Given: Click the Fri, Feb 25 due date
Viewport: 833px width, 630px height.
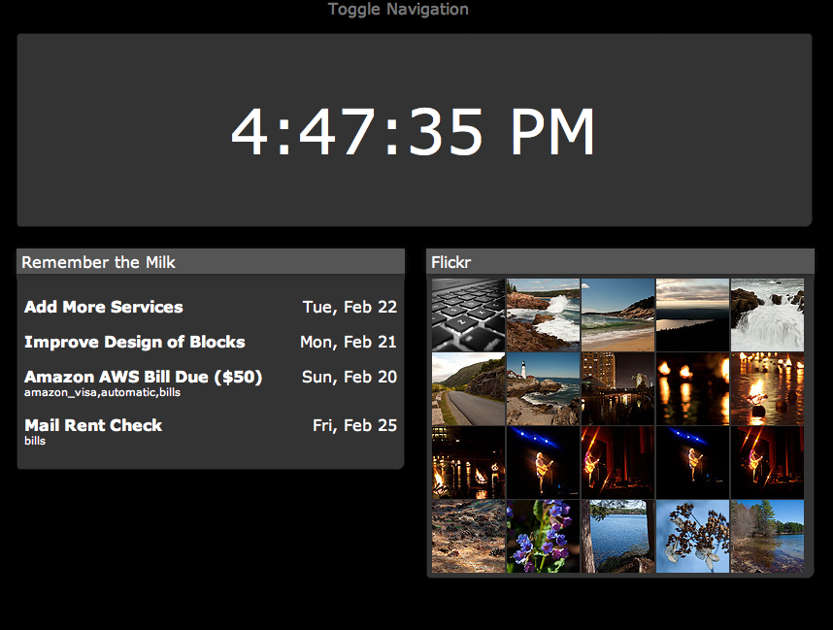Looking at the screenshot, I should pyautogui.click(x=355, y=425).
